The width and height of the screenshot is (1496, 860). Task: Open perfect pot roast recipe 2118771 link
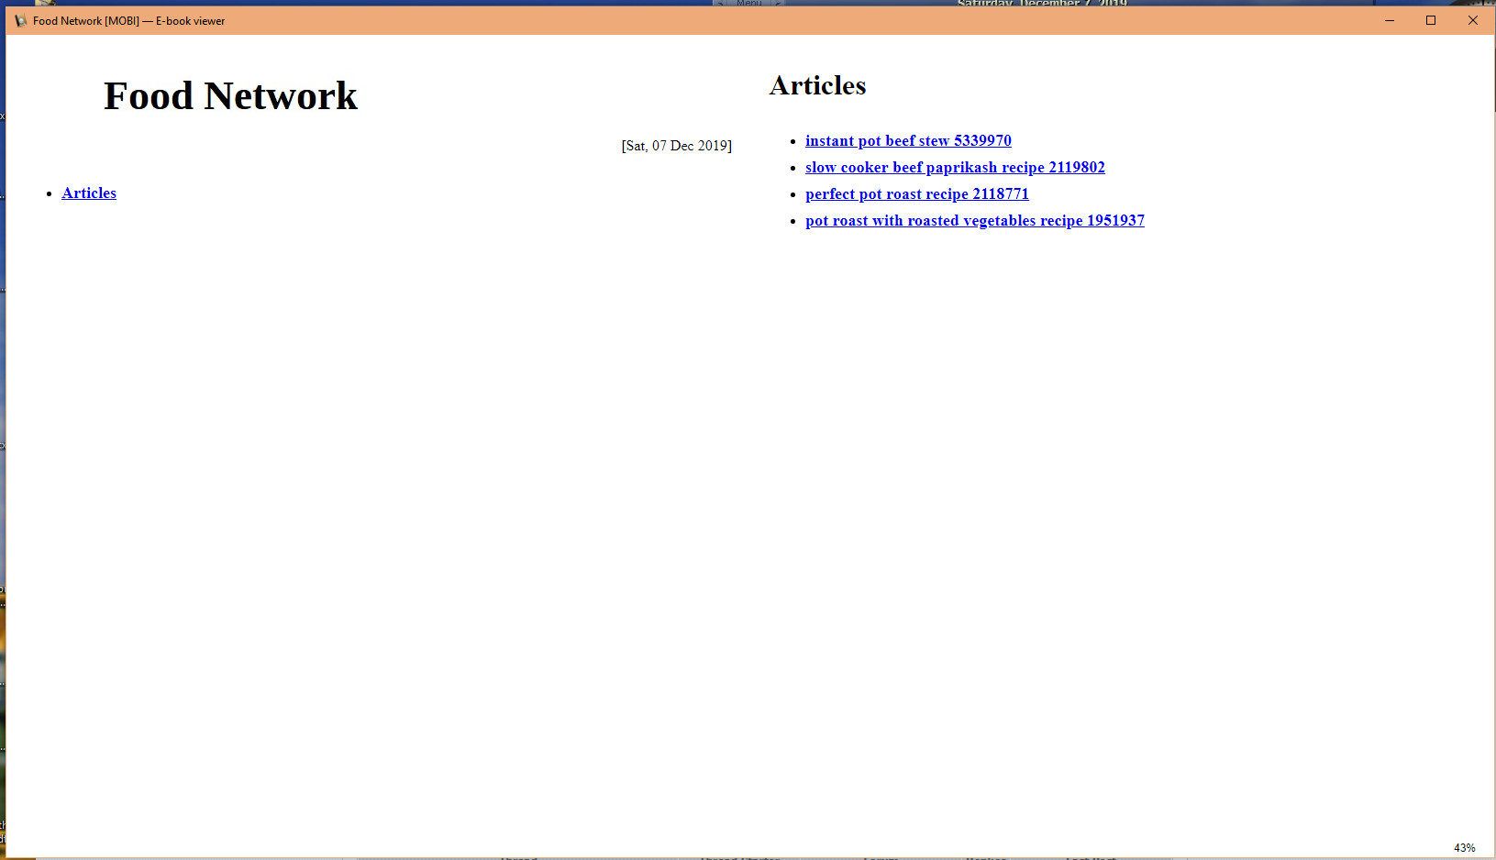(916, 194)
